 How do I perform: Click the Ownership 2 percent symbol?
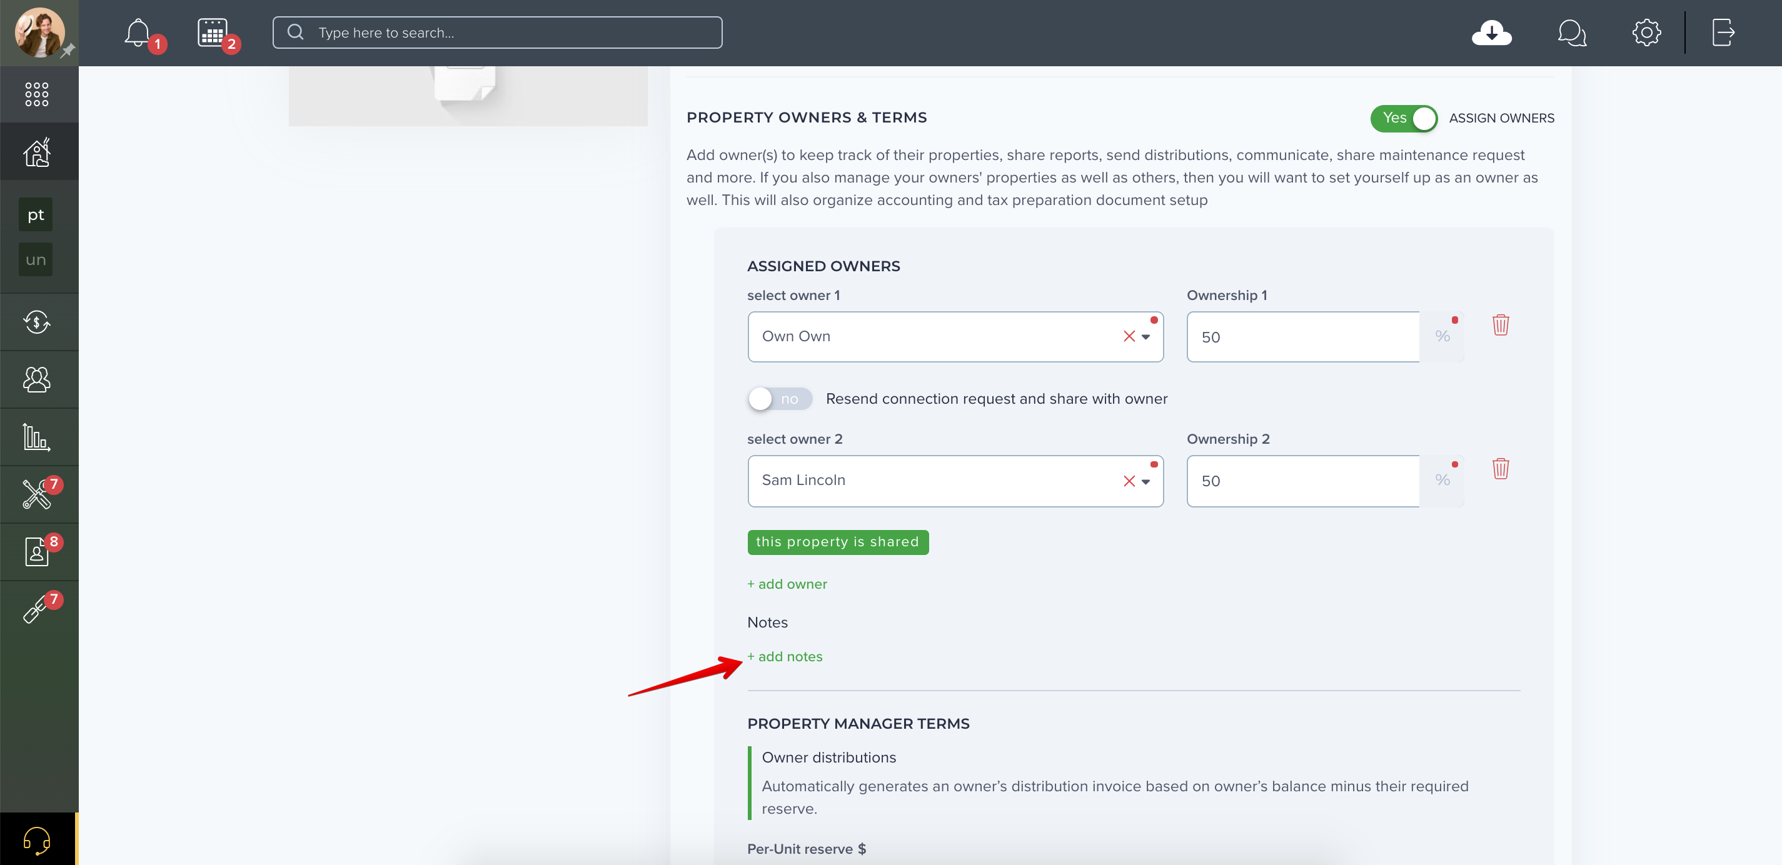click(x=1442, y=481)
